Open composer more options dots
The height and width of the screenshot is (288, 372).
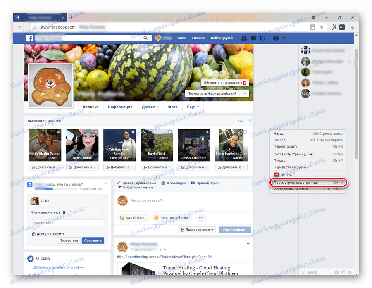[201, 218]
